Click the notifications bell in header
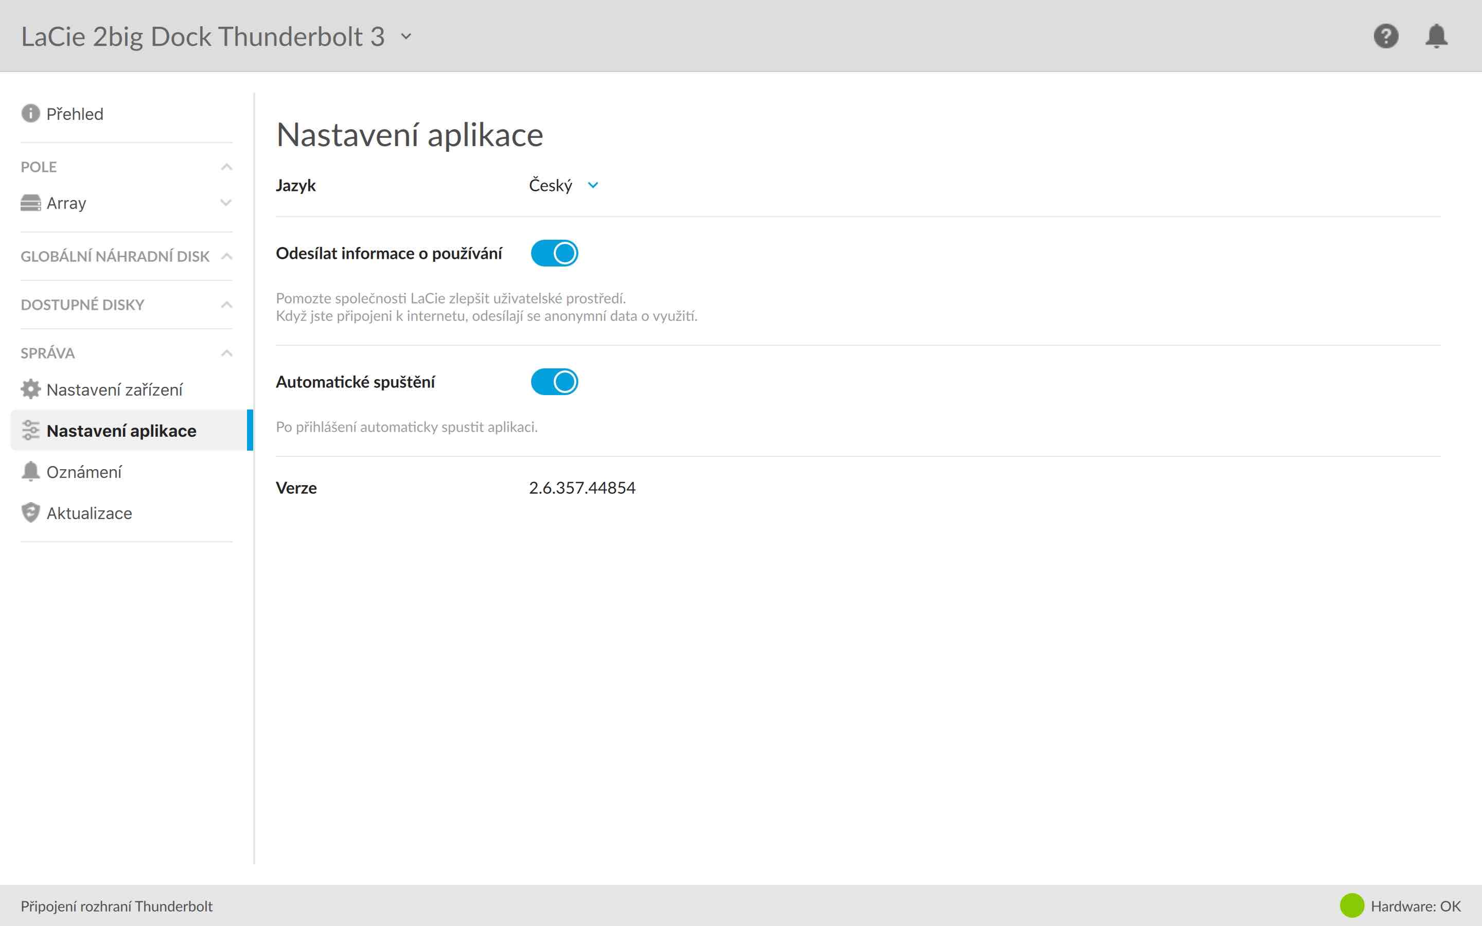 pyautogui.click(x=1436, y=36)
